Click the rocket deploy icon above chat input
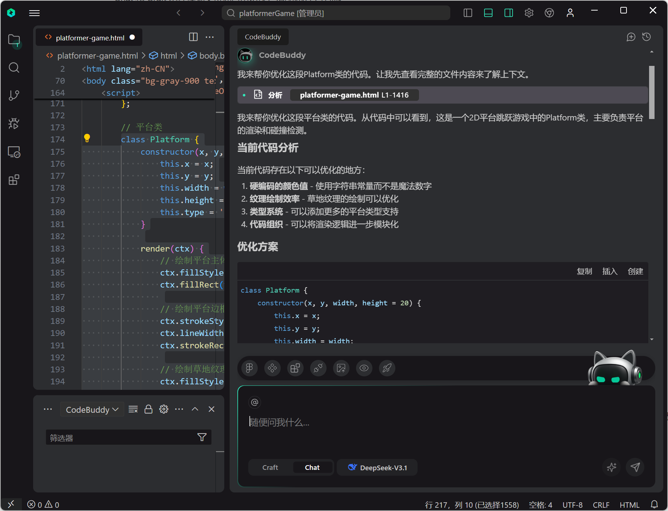This screenshot has height=511, width=668. point(387,368)
